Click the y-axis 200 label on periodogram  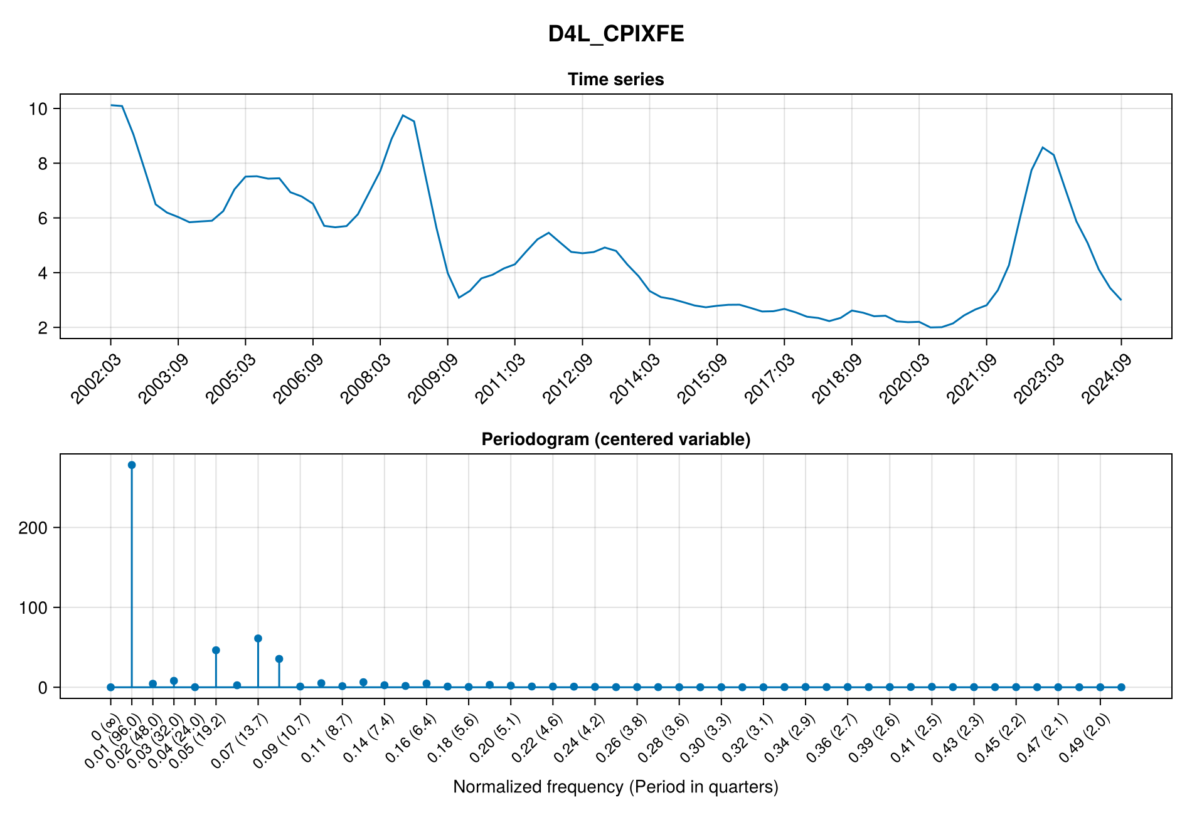coord(33,528)
